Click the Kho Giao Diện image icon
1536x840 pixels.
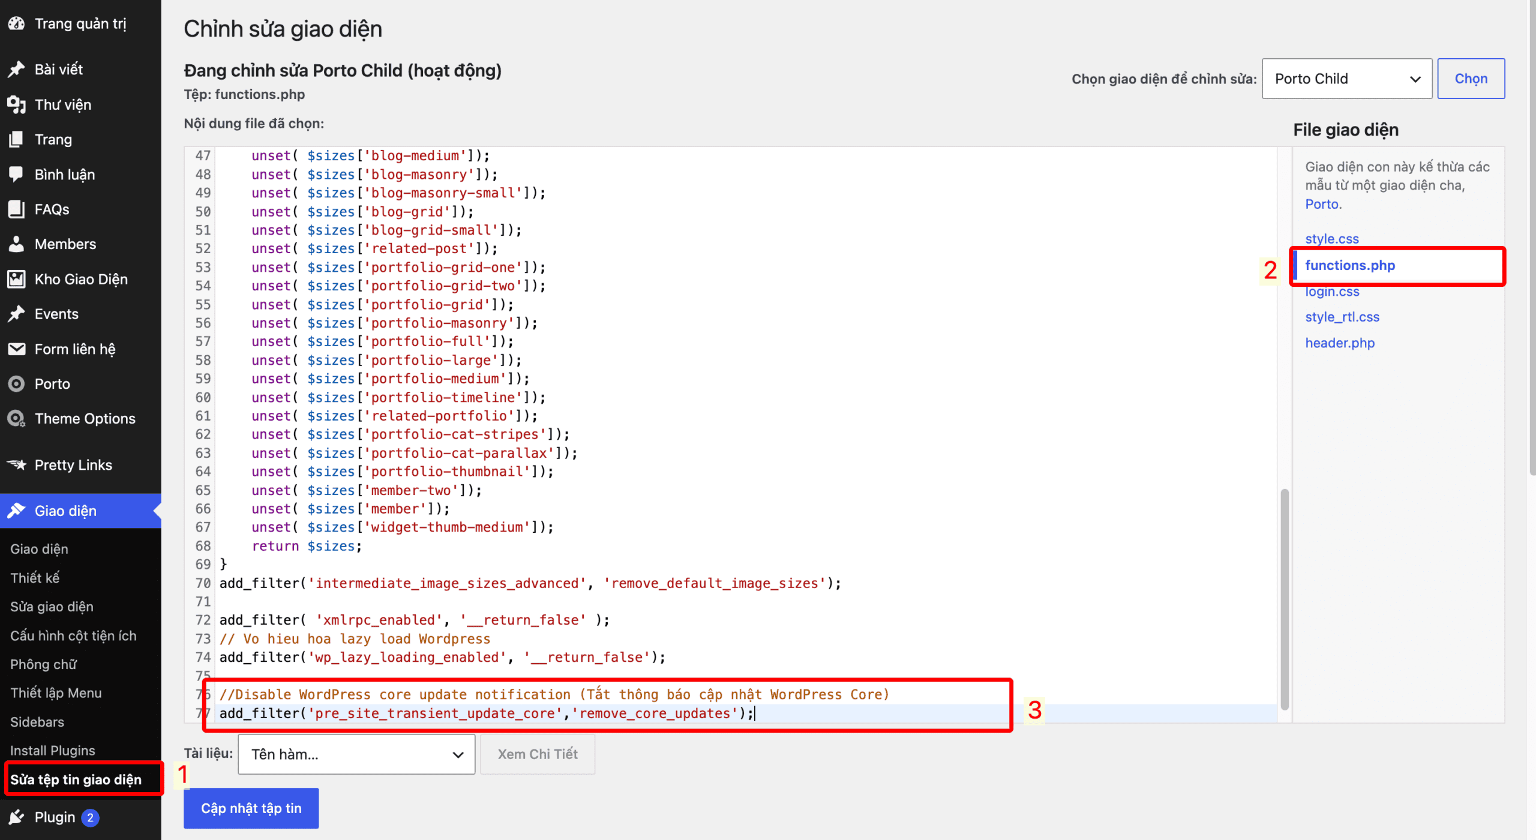point(16,279)
